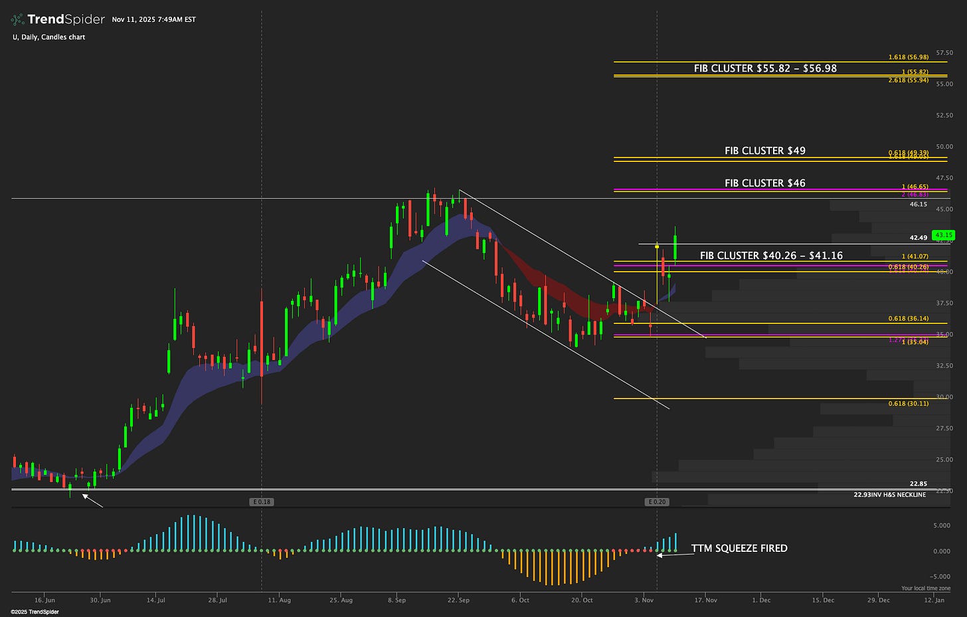Click '14. Jul' on the date axis

point(155,600)
